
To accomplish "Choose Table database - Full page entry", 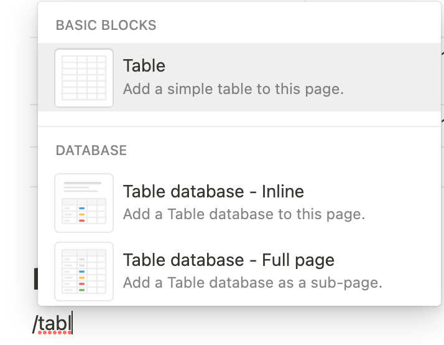I will click(239, 272).
